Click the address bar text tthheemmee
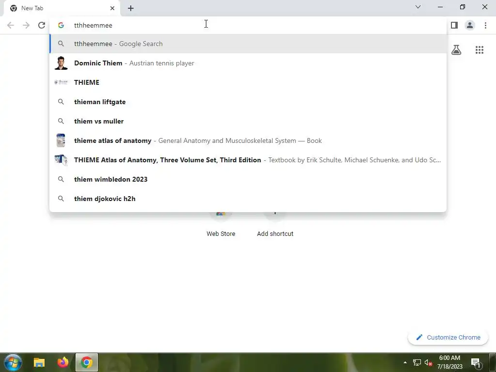The image size is (496, 372). click(x=93, y=25)
